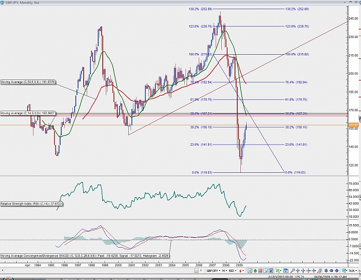Click the right-side 38.2% (156.10) Fibonacci label
Screen dimensions: 361x280
tap(296, 127)
